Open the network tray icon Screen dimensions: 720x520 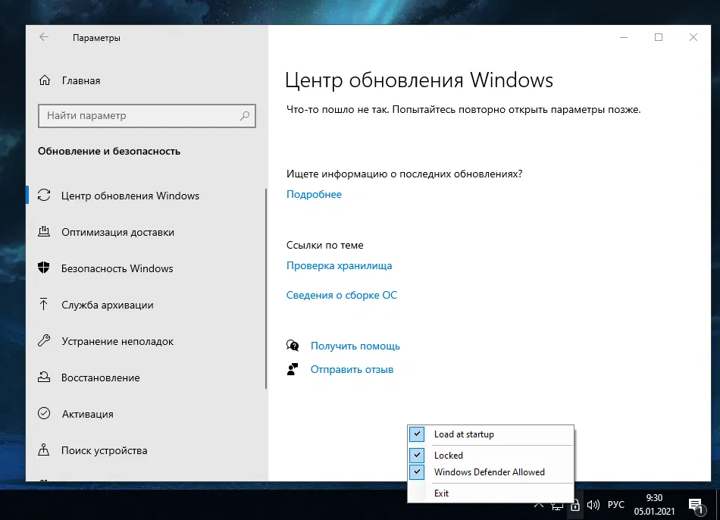click(x=557, y=506)
